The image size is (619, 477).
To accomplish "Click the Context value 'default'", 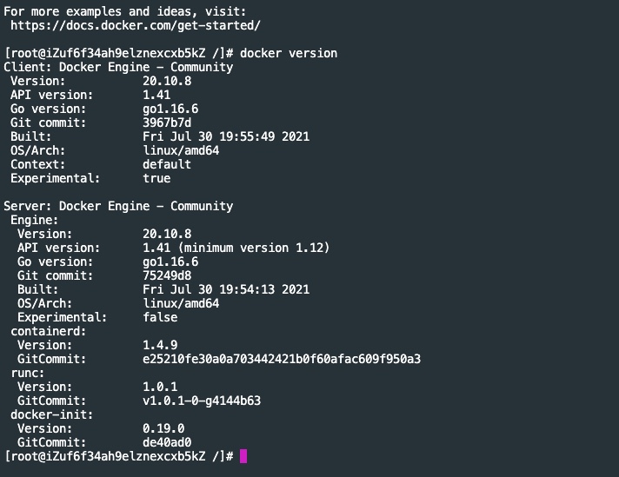I will click(x=167, y=164).
